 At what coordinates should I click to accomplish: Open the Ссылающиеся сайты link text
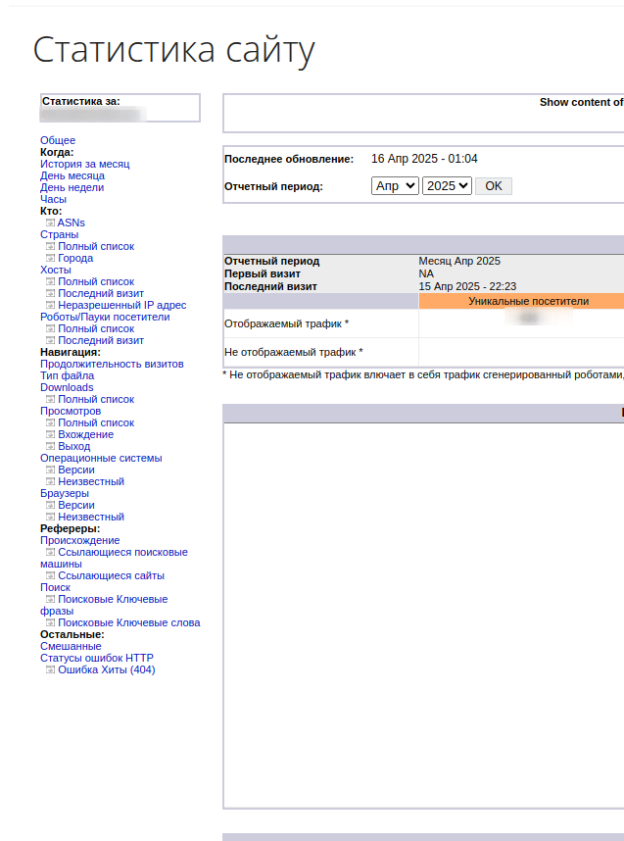(111, 575)
